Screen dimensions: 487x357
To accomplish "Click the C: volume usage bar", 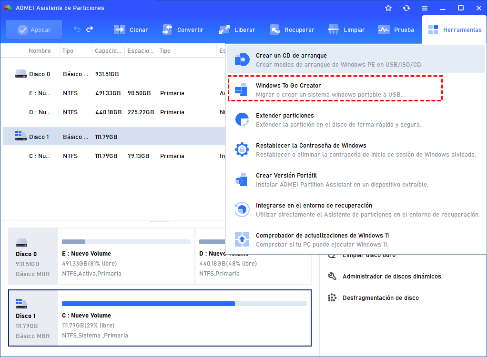I will coord(184,304).
